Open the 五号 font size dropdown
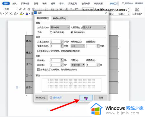 17,9
